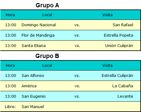This screenshot has width=141, height=112.
Task: Select the Visita header in Grupo B
Action: tap(108, 66)
